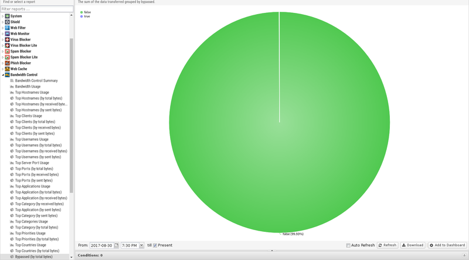This screenshot has width=469, height=260.
Task: Expand the Web Cache tree node
Action: tap(3, 69)
